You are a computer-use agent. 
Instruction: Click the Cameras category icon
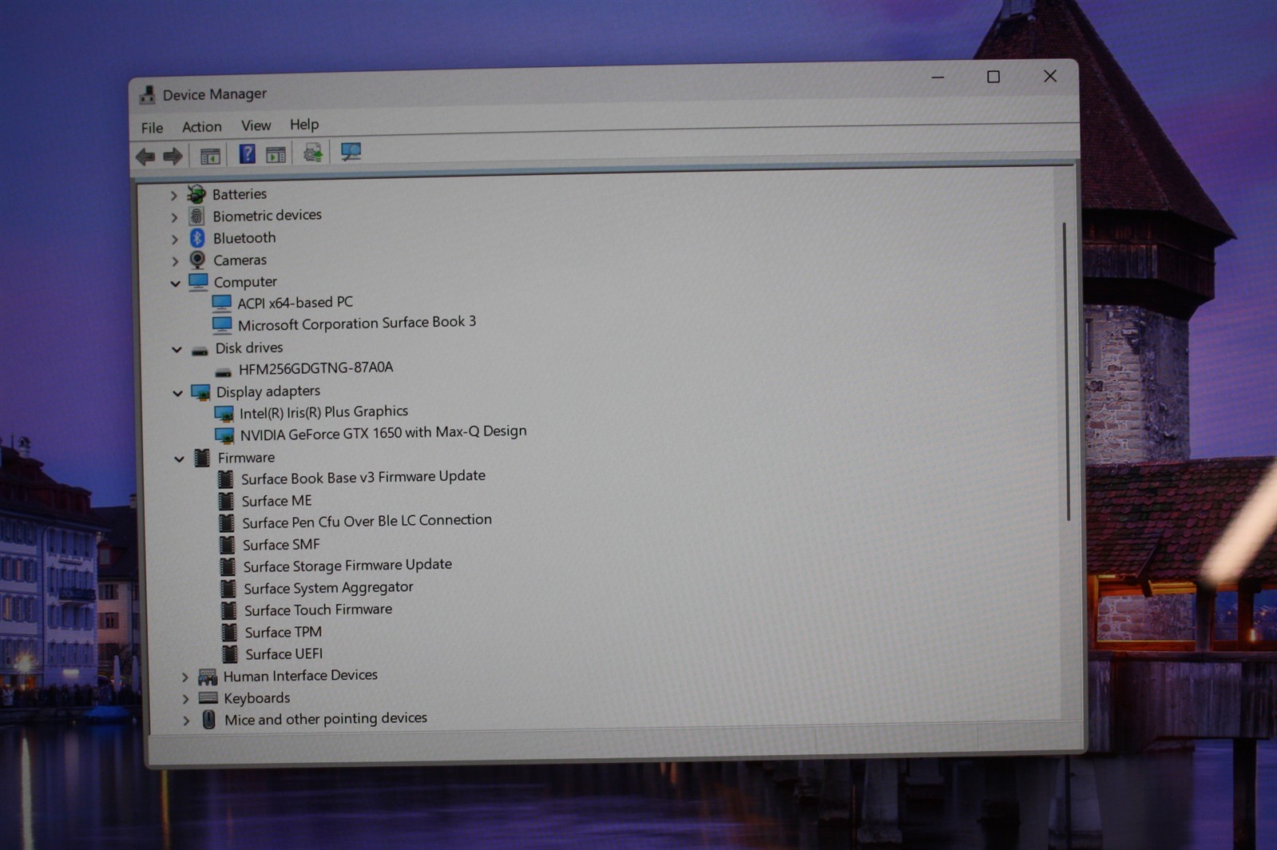pyautogui.click(x=197, y=260)
